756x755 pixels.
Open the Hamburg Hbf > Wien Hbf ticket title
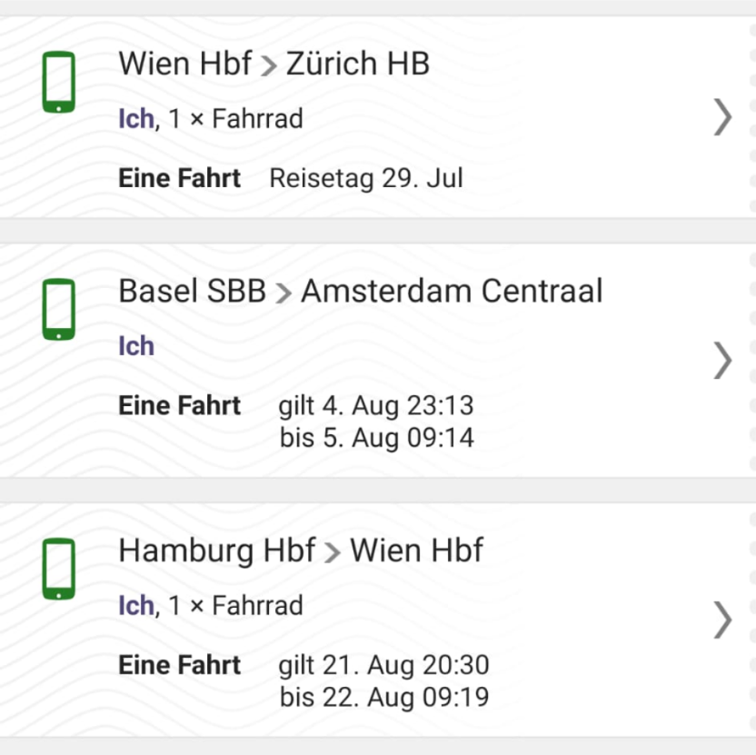(x=301, y=551)
